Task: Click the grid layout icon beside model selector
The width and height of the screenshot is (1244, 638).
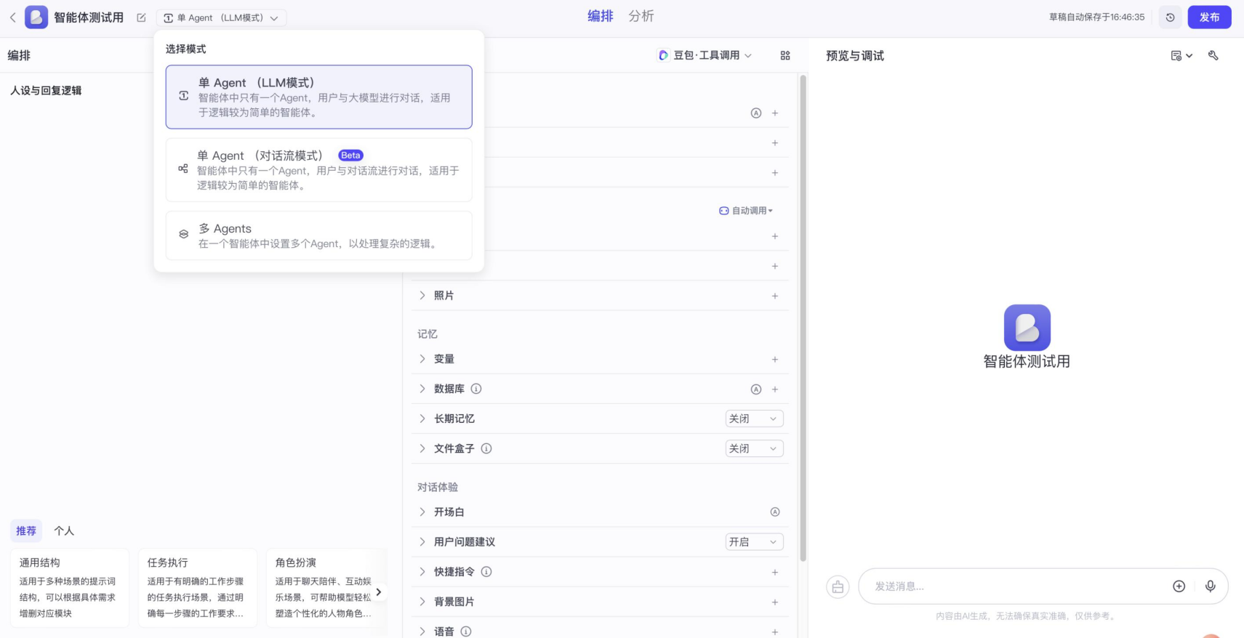Action: tap(785, 55)
